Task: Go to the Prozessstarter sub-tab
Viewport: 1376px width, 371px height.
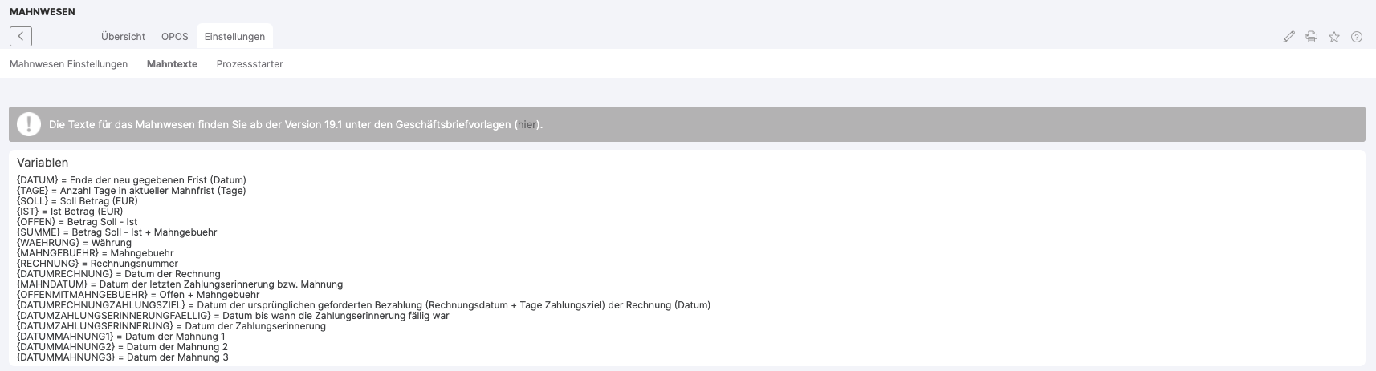Action: point(250,64)
